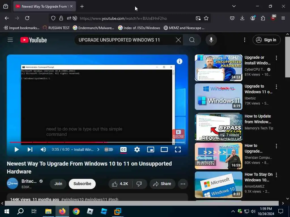This screenshot has width=290, height=217.
Task: Open the Firefox application menu
Action: click(x=283, y=18)
